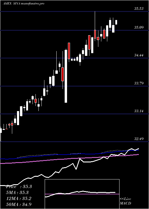Screen dimensions: 149x209
Task: Click the 33.14 price axis label
Action: [139, 111]
